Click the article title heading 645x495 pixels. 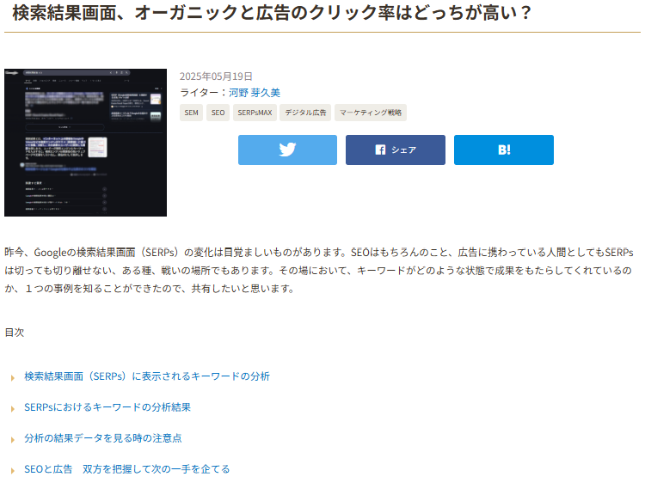pyautogui.click(x=273, y=14)
